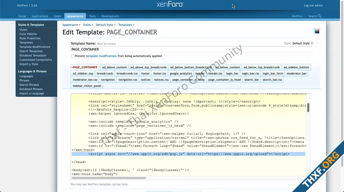Open the login_bar_form template tab
The image size is (344, 192).
(x=273, y=73)
